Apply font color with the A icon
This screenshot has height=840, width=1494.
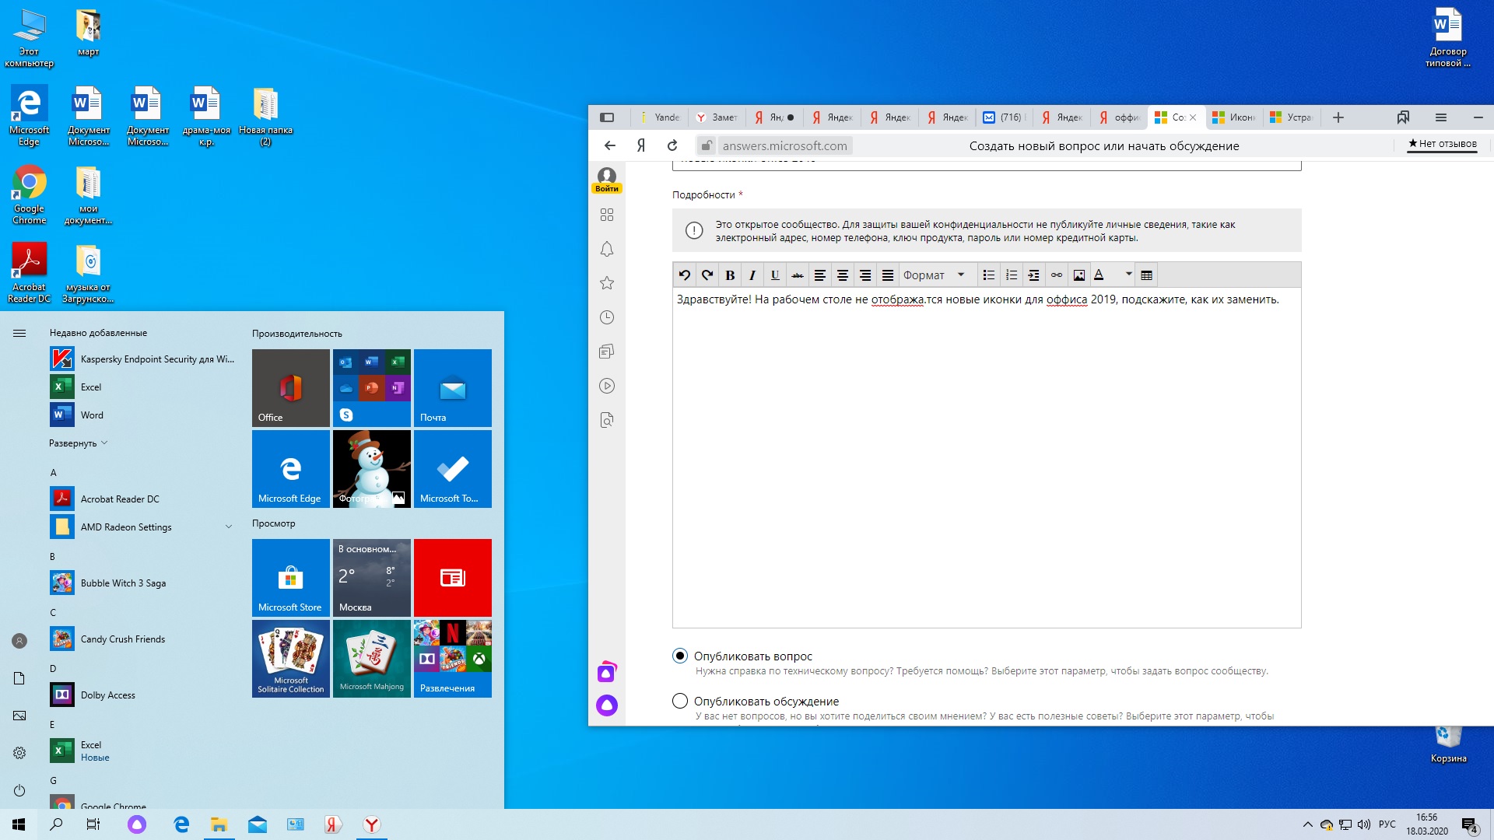1099,275
